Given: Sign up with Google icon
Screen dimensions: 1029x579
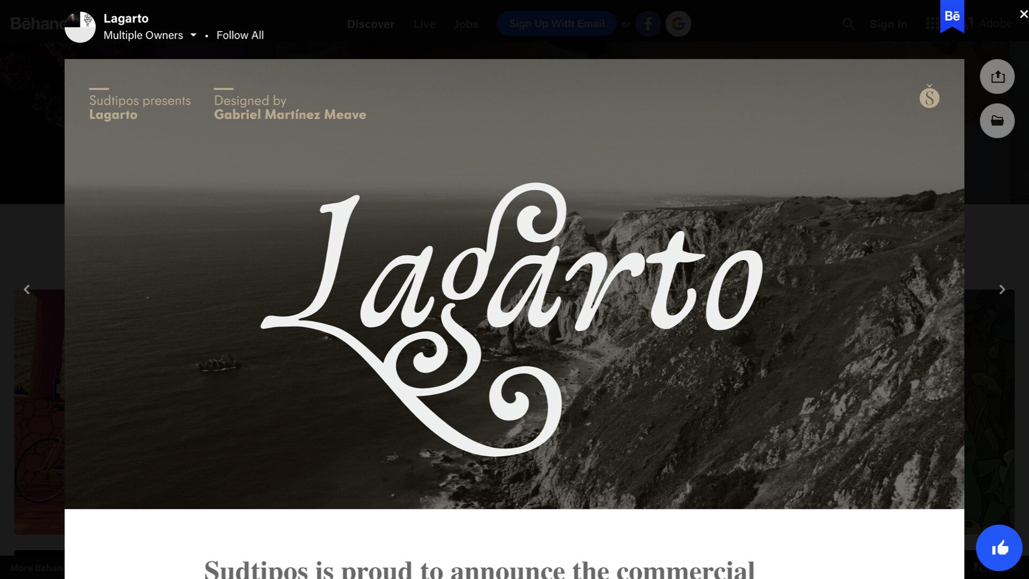Looking at the screenshot, I should [678, 24].
